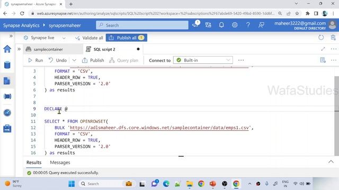Open File Explorer from taskbar
The image size is (339, 190).
(190, 184)
